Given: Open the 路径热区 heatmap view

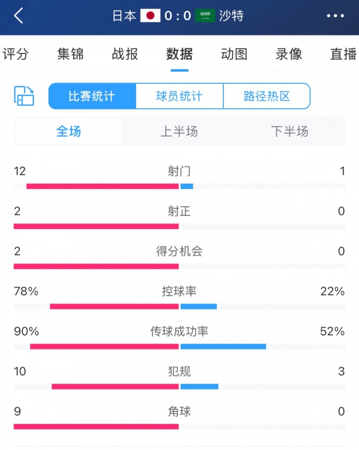Looking at the screenshot, I should pyautogui.click(x=267, y=96).
